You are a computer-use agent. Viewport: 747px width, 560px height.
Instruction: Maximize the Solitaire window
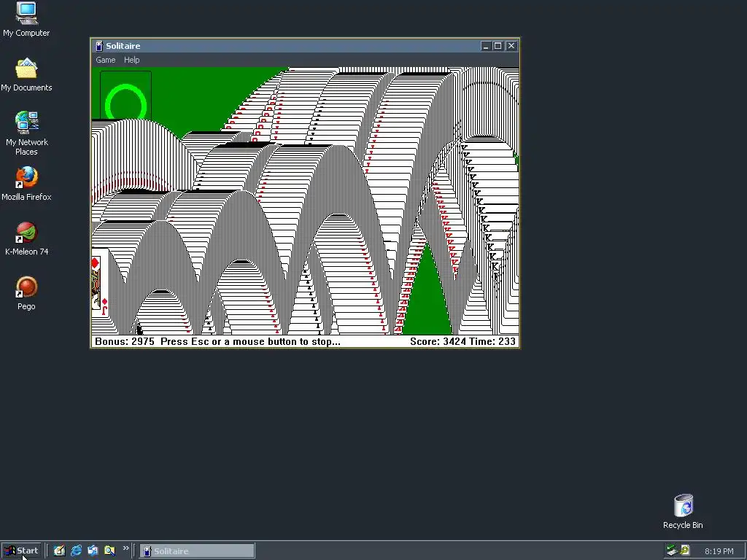click(498, 46)
